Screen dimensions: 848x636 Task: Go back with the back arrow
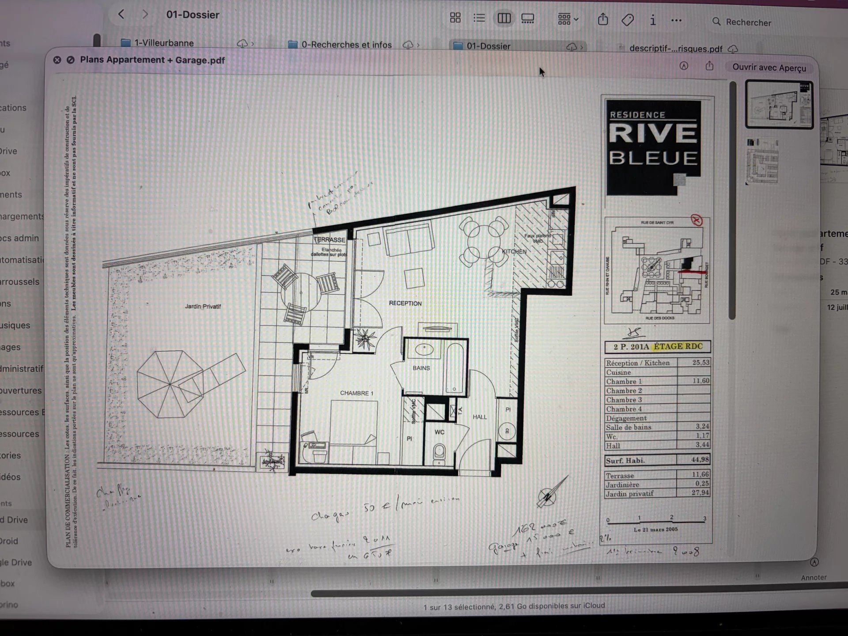(121, 15)
